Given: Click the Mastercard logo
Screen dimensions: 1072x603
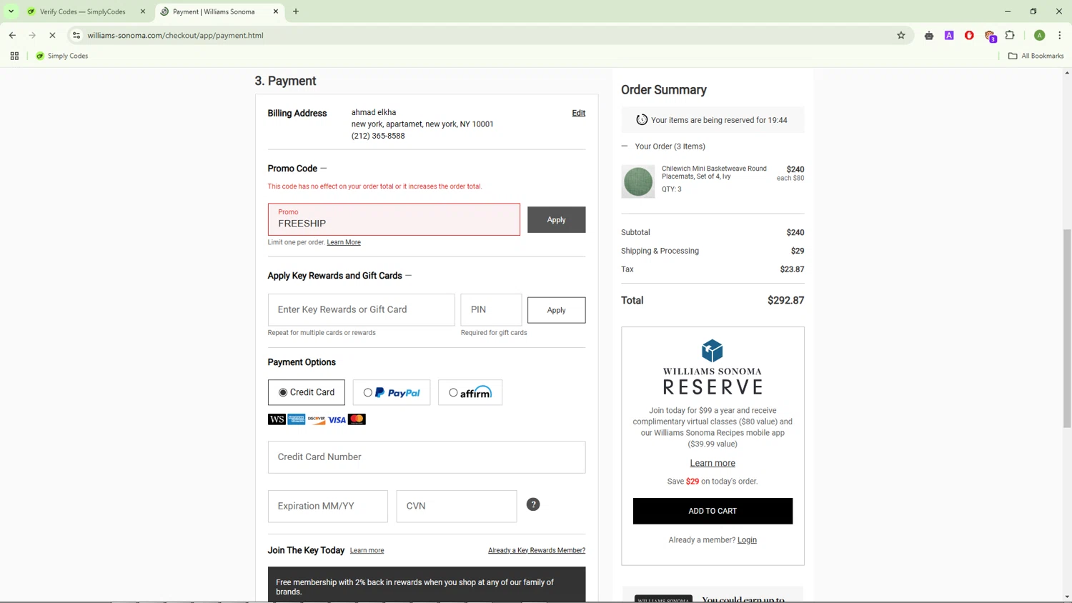Looking at the screenshot, I should pos(357,419).
